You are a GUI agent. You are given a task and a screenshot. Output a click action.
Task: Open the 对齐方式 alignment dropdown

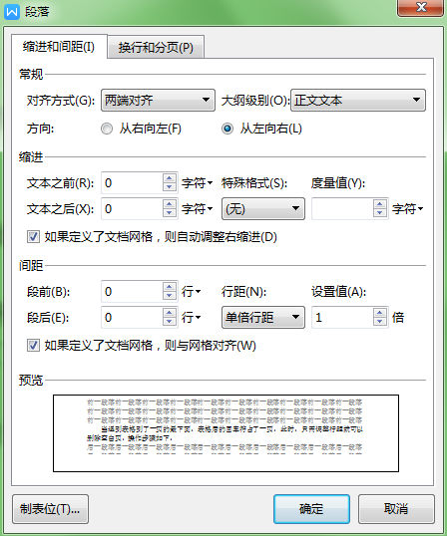click(158, 101)
